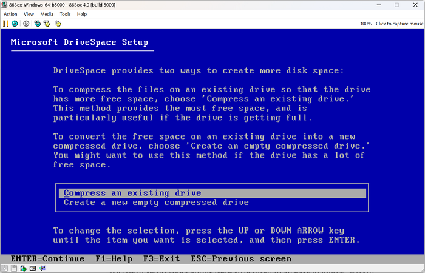Click the 'To change the selection' instruction line
Viewport: 425px width, 273px height.
(x=199, y=231)
